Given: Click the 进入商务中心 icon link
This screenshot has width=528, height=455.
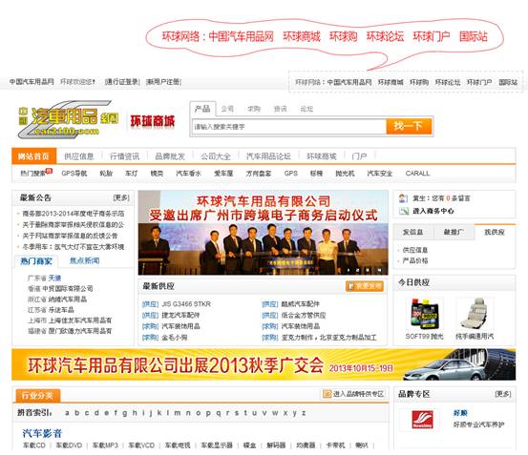Looking at the screenshot, I should click(404, 211).
